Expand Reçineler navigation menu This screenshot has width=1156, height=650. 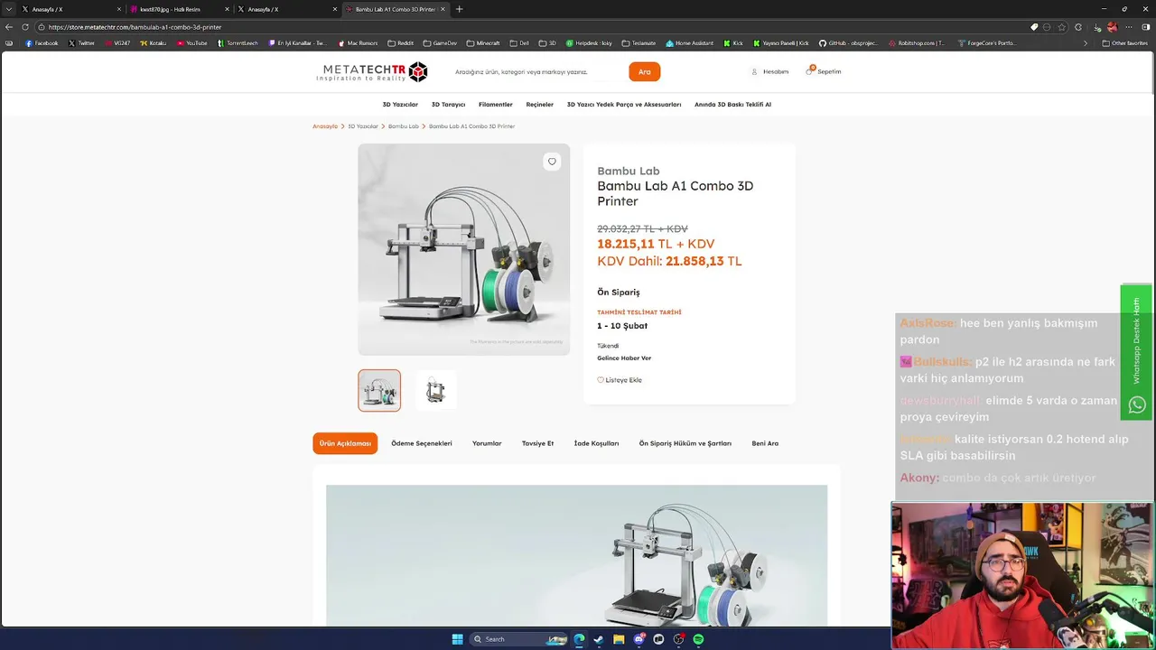539,104
